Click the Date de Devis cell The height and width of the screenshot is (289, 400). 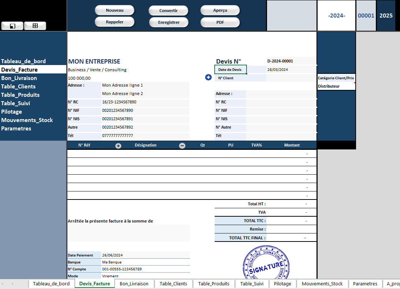231,69
